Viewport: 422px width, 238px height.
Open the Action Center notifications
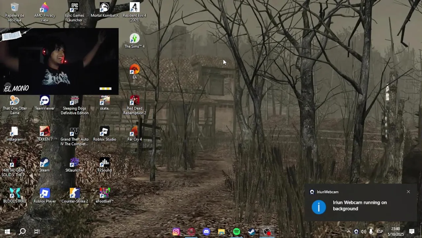[412, 232]
